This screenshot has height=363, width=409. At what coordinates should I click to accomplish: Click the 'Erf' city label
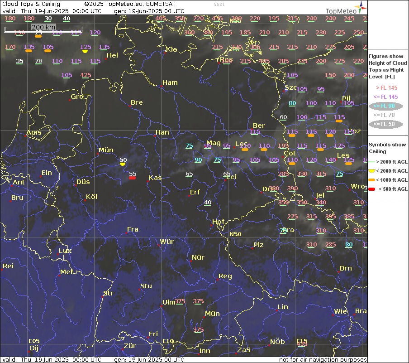195,192
